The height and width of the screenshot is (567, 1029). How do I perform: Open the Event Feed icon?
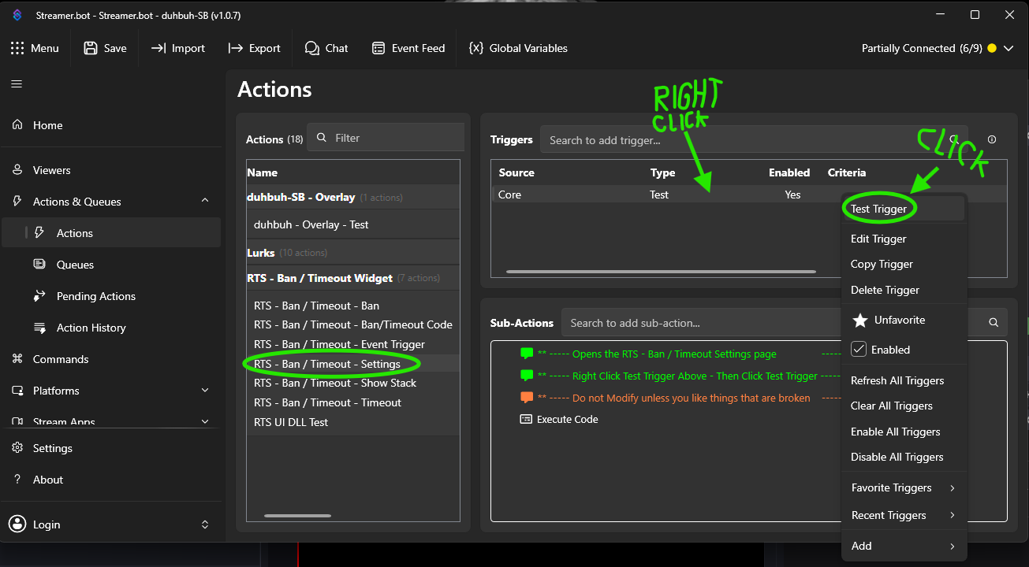pos(378,48)
